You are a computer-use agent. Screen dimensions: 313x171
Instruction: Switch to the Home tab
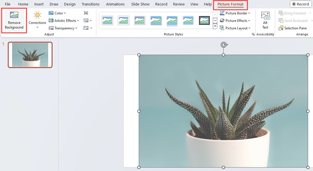(x=23, y=4)
